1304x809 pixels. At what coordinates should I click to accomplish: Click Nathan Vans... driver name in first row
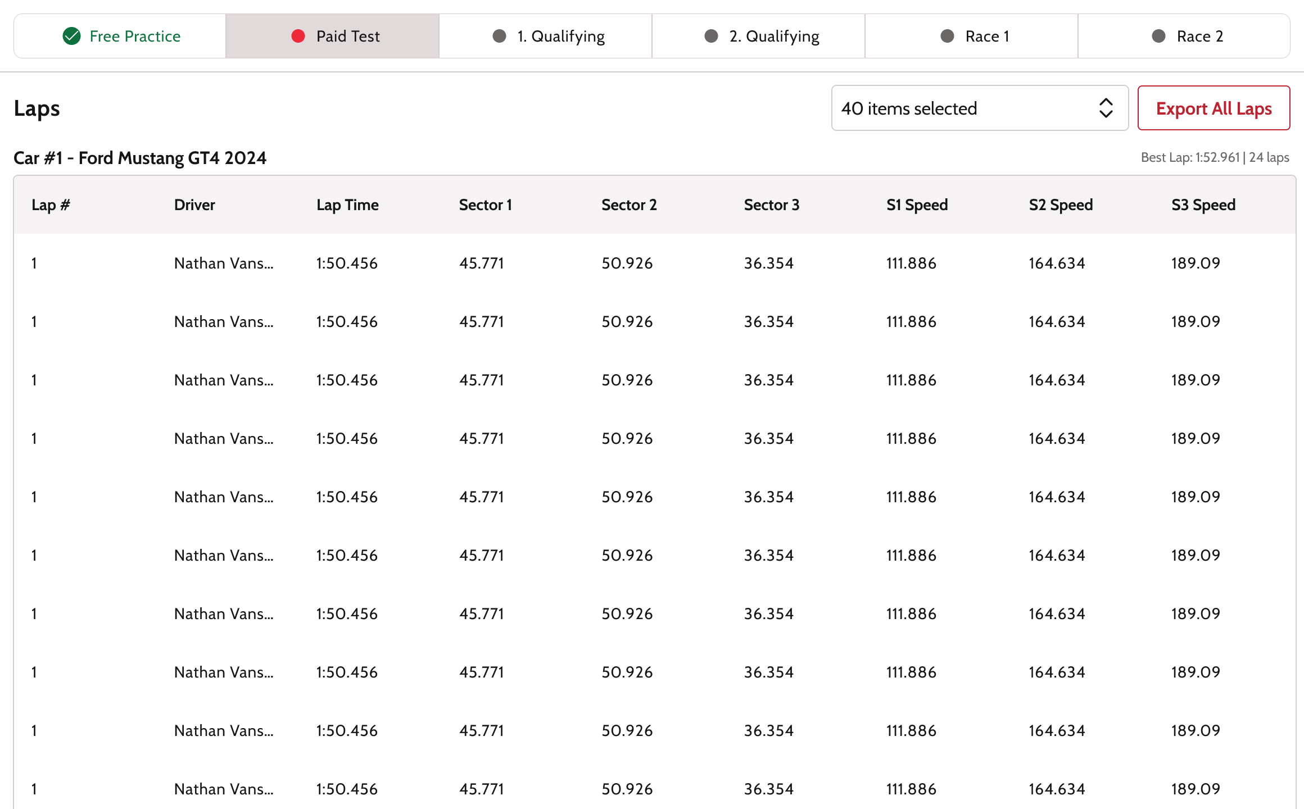tap(223, 263)
